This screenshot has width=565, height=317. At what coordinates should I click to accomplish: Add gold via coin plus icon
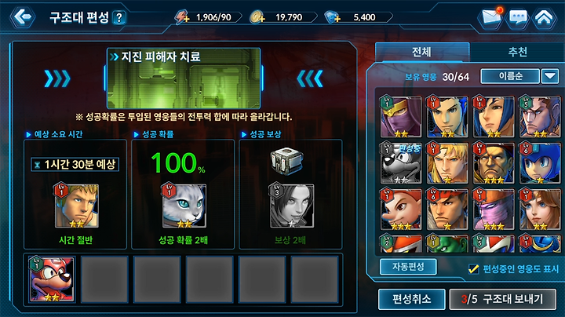(257, 17)
